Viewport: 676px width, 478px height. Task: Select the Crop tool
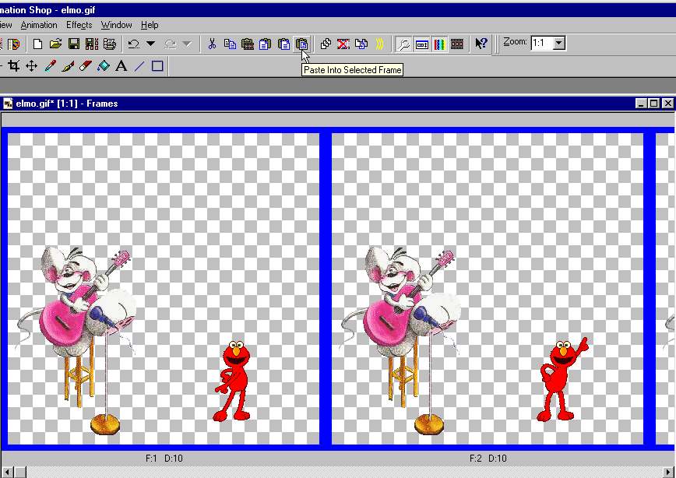tap(13, 66)
